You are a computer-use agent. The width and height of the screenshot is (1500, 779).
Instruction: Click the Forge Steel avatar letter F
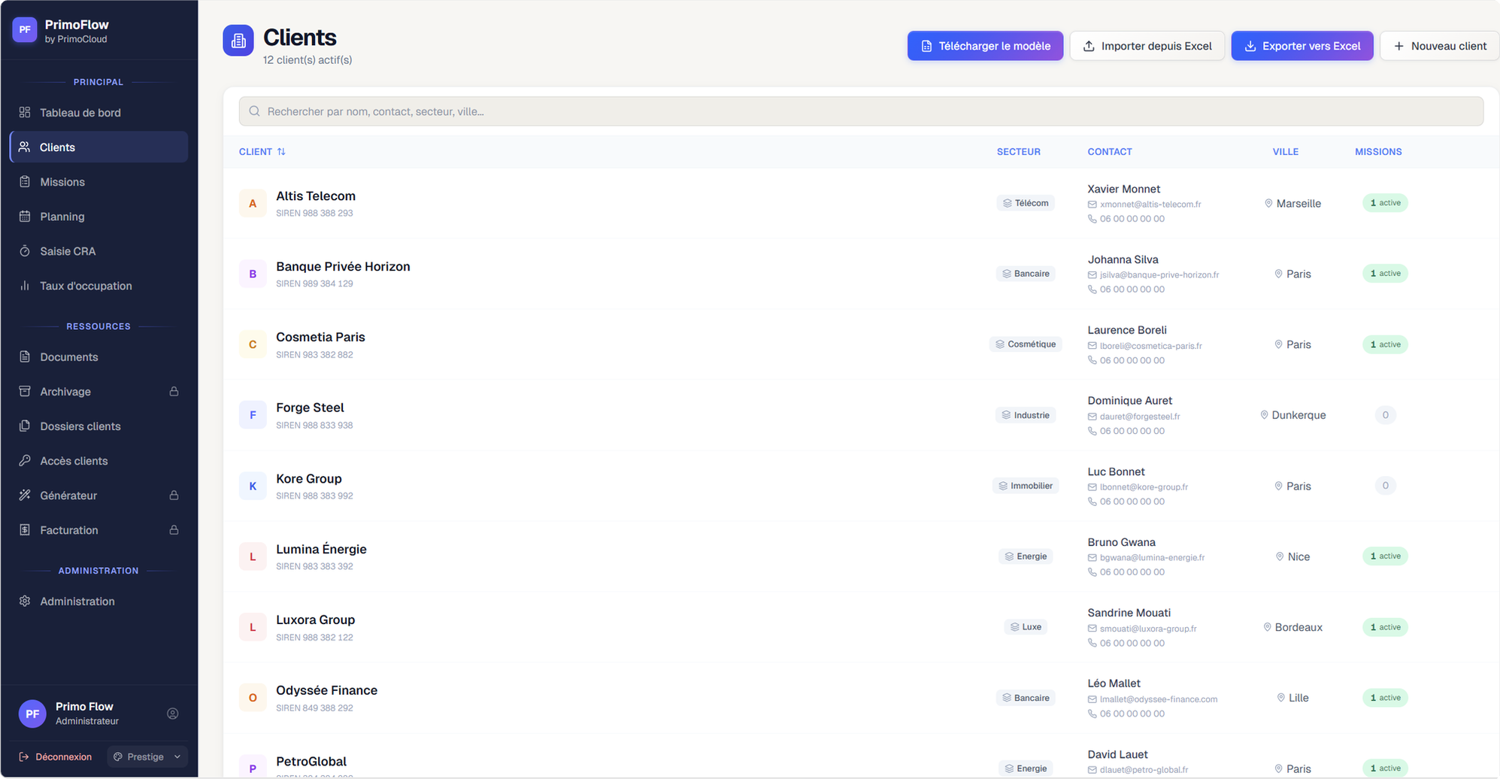pos(253,415)
